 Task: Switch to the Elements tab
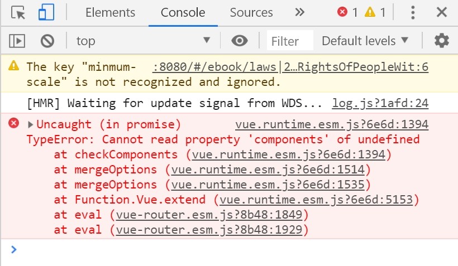click(x=110, y=12)
